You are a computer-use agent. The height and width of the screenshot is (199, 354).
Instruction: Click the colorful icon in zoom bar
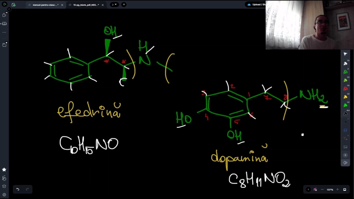[x=315, y=190]
